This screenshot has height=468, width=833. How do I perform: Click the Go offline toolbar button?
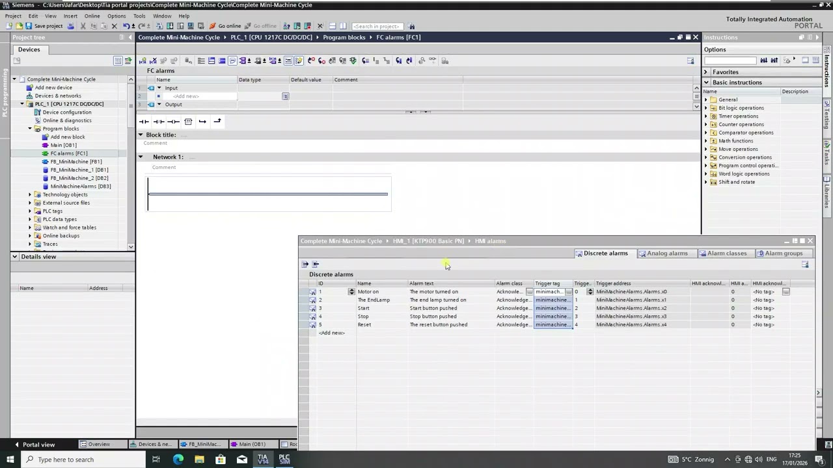coord(260,26)
